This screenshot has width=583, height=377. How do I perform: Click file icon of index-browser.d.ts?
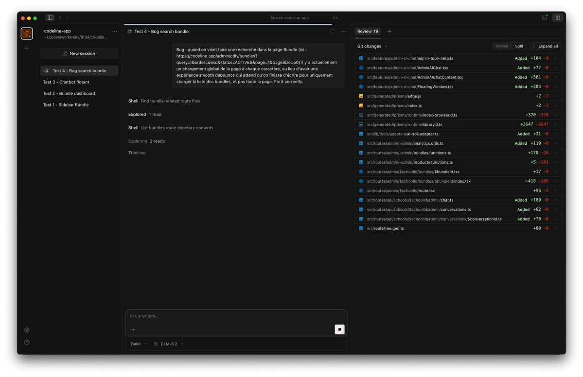pos(361,115)
